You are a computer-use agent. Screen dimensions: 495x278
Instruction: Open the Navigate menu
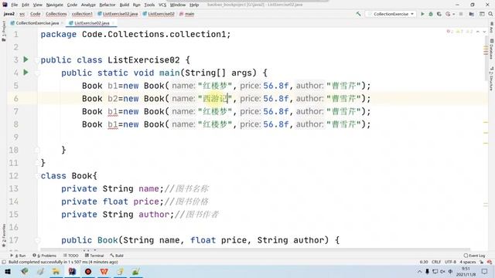point(55,5)
